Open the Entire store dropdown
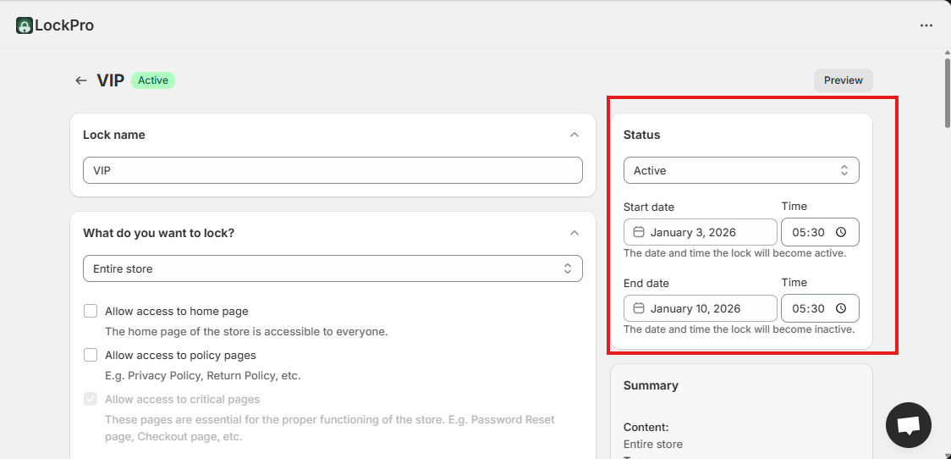This screenshot has height=459, width=951. (x=333, y=268)
